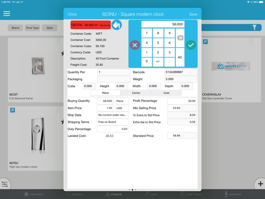Tap keypad digit 7
The image size is (265, 199).
click(147, 33)
